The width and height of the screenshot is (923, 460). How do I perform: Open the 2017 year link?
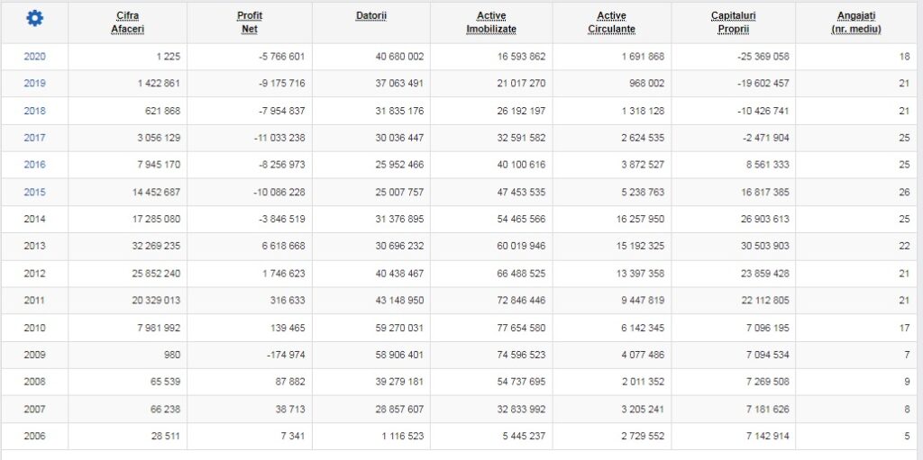click(x=34, y=138)
